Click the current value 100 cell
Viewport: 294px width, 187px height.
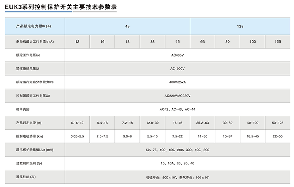252,41
